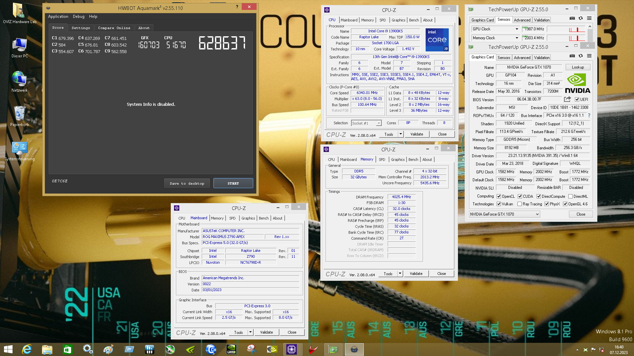The height and width of the screenshot is (356, 634).
Task: Open hamburger menu in front GPU-Z window
Action: (589, 56)
